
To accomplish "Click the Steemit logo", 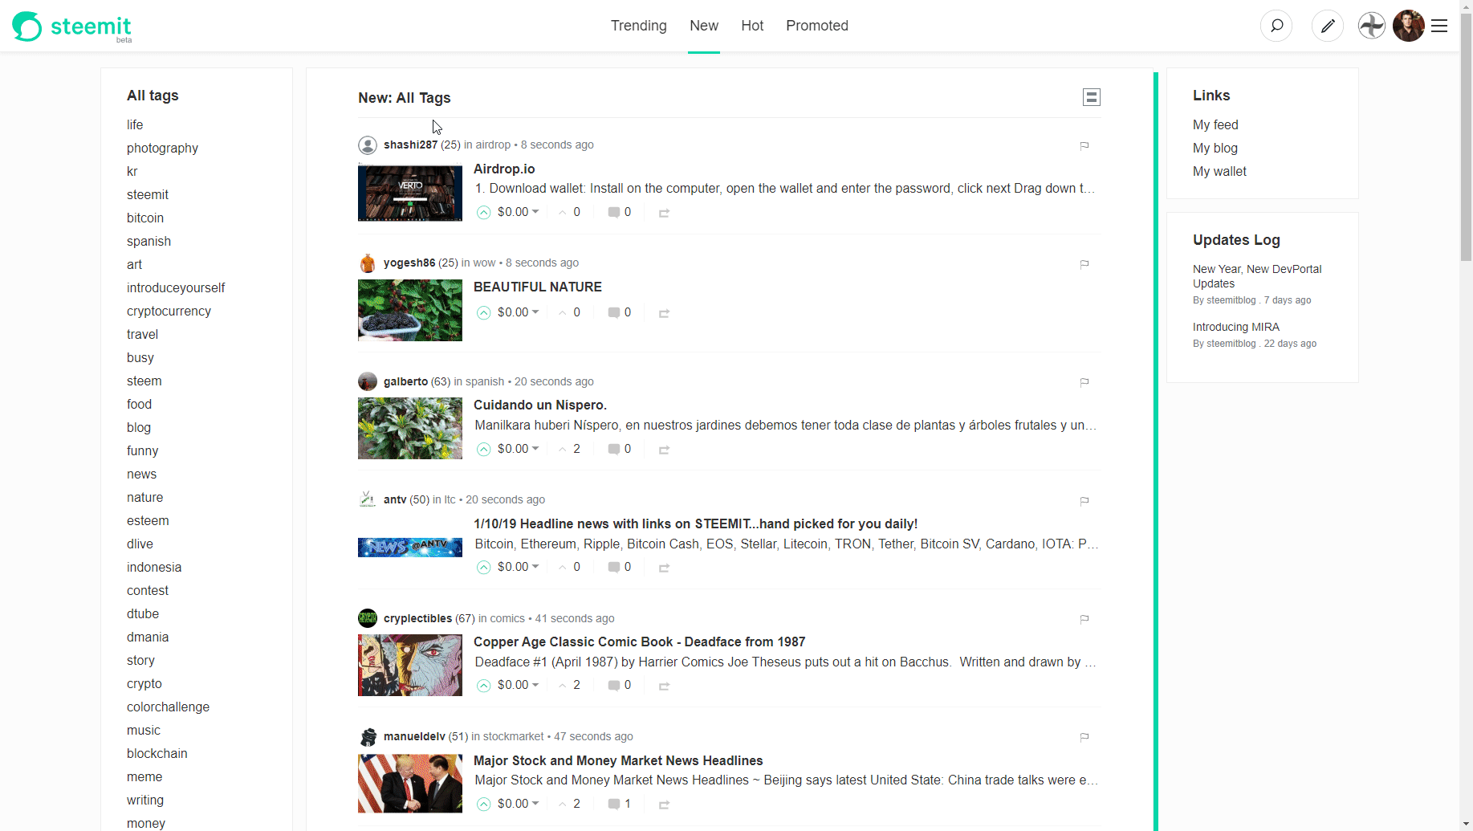I will (72, 26).
